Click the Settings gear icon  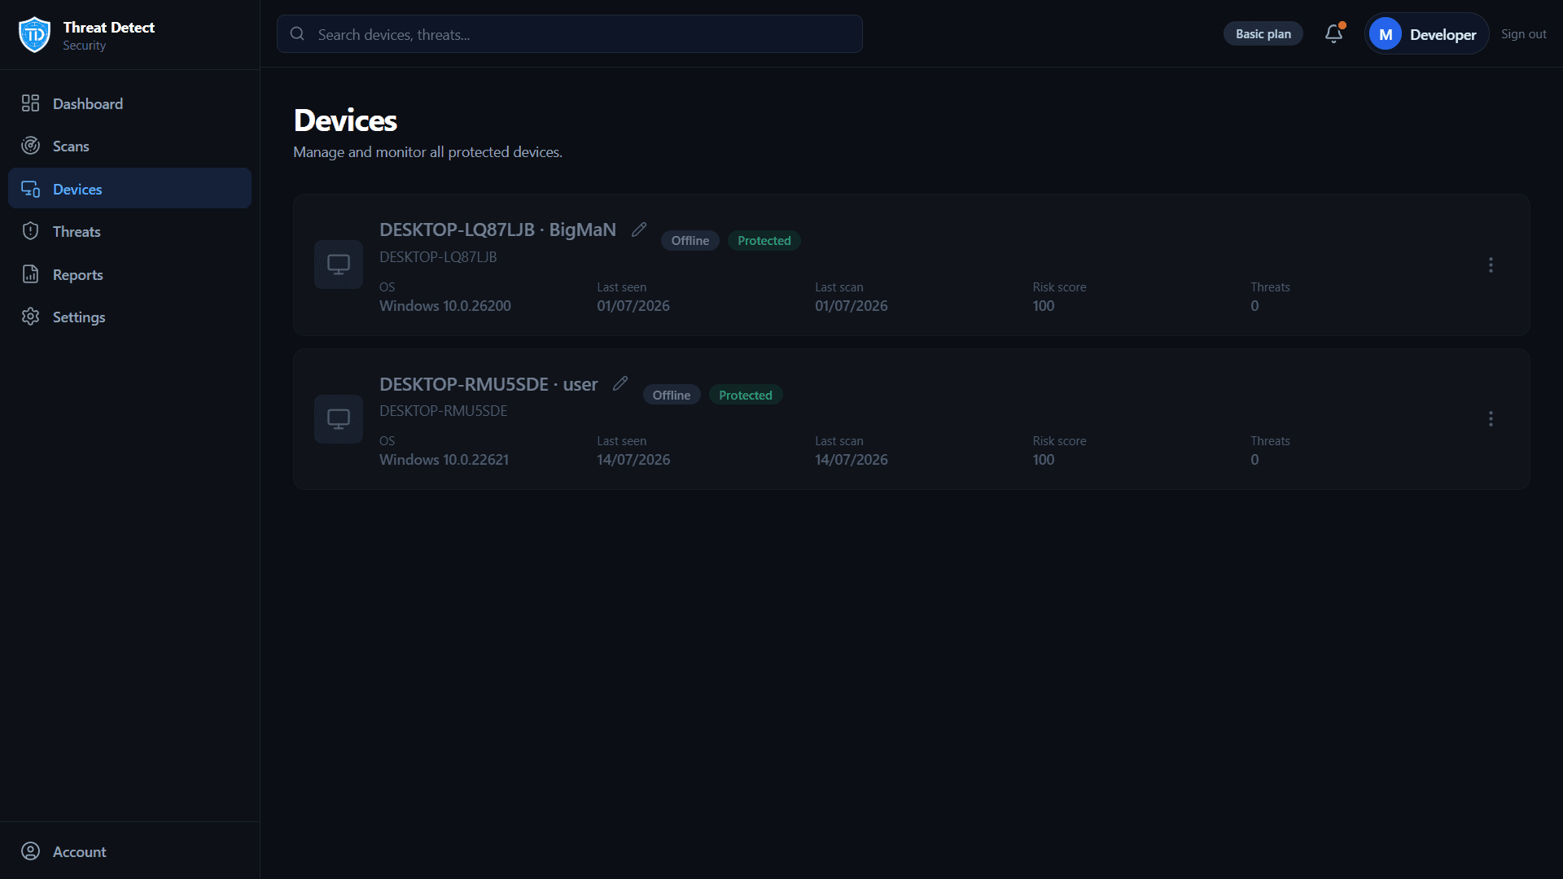30,317
